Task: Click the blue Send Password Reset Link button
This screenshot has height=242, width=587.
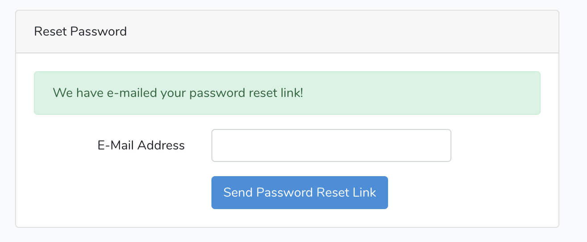Action: [299, 193]
